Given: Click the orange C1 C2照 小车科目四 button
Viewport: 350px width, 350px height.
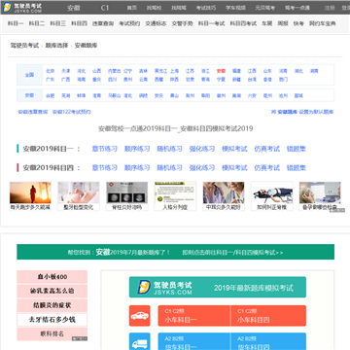Looking at the screenshot, I should (268, 316).
